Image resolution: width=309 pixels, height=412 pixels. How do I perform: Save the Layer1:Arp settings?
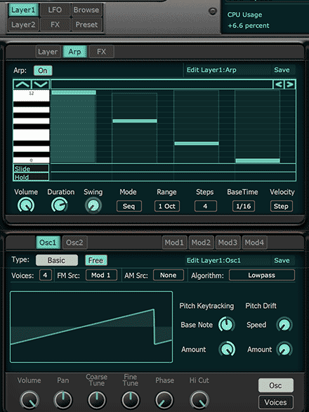[x=282, y=70]
